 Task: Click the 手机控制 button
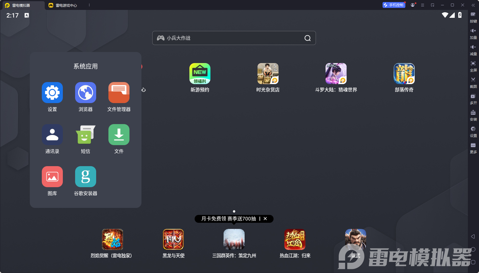click(x=394, y=5)
